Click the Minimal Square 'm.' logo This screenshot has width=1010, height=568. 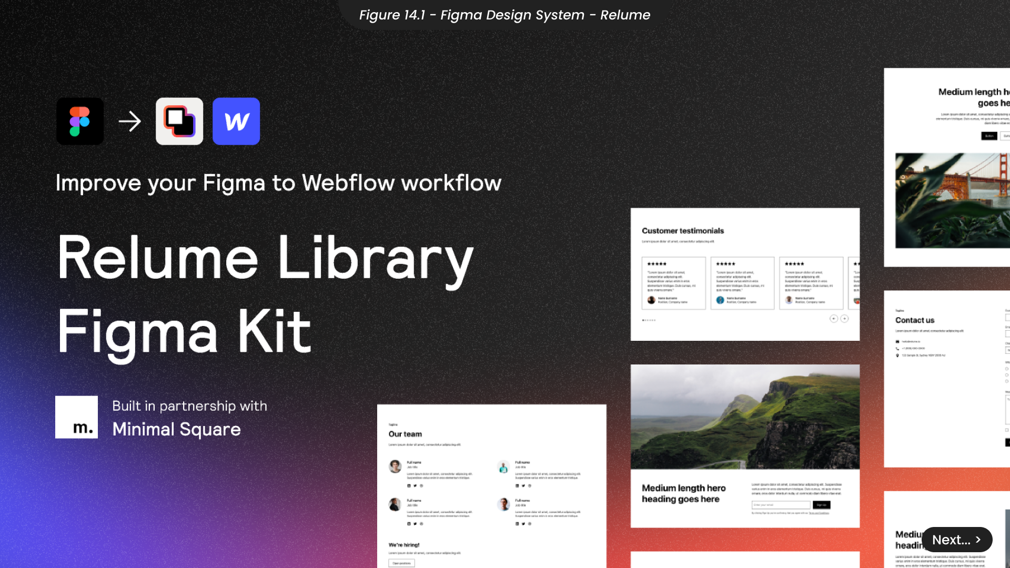[76, 417]
